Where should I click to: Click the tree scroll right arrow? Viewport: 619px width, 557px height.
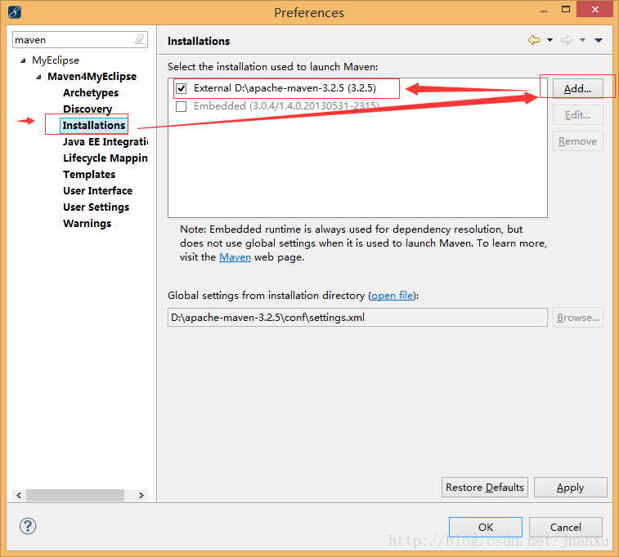141,495
